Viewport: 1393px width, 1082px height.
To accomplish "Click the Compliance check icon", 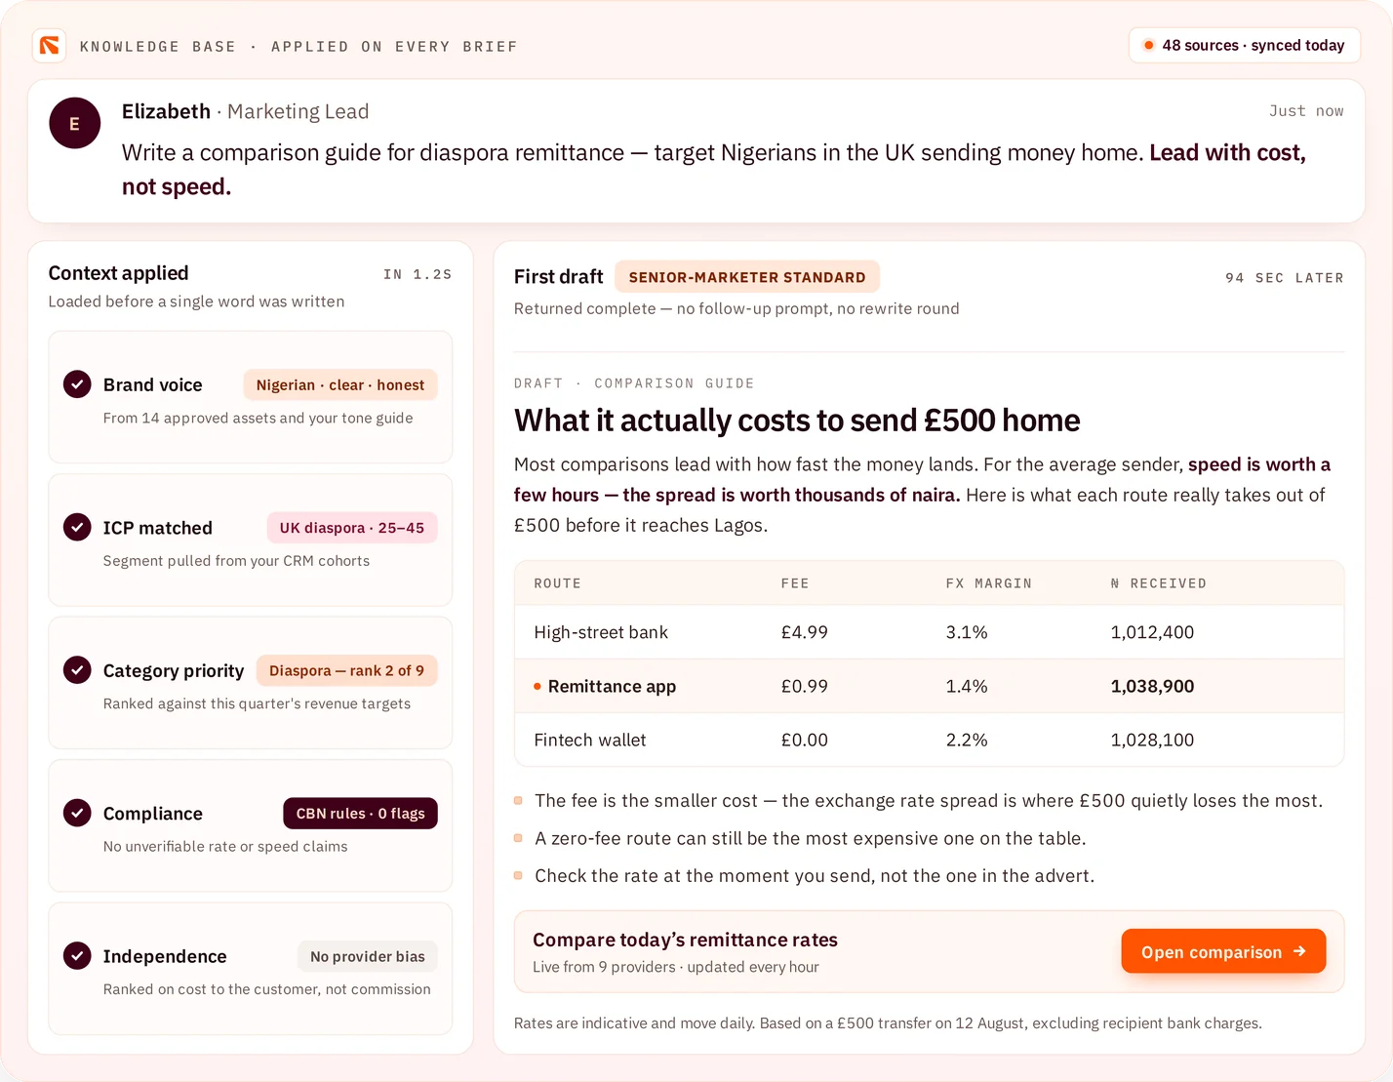I will (77, 813).
